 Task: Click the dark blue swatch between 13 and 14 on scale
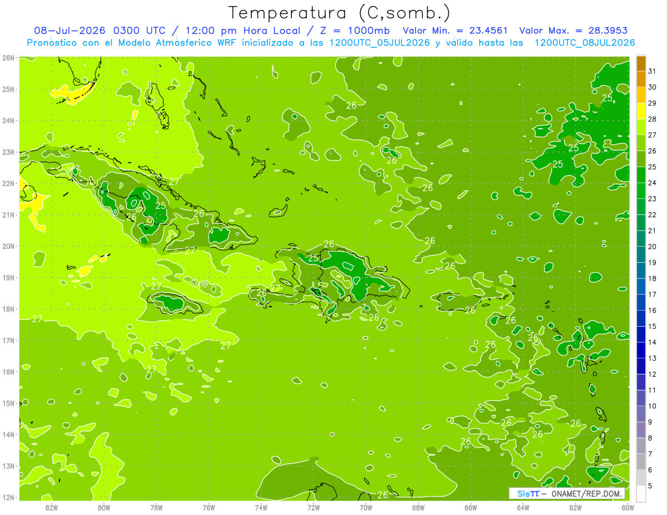click(641, 350)
